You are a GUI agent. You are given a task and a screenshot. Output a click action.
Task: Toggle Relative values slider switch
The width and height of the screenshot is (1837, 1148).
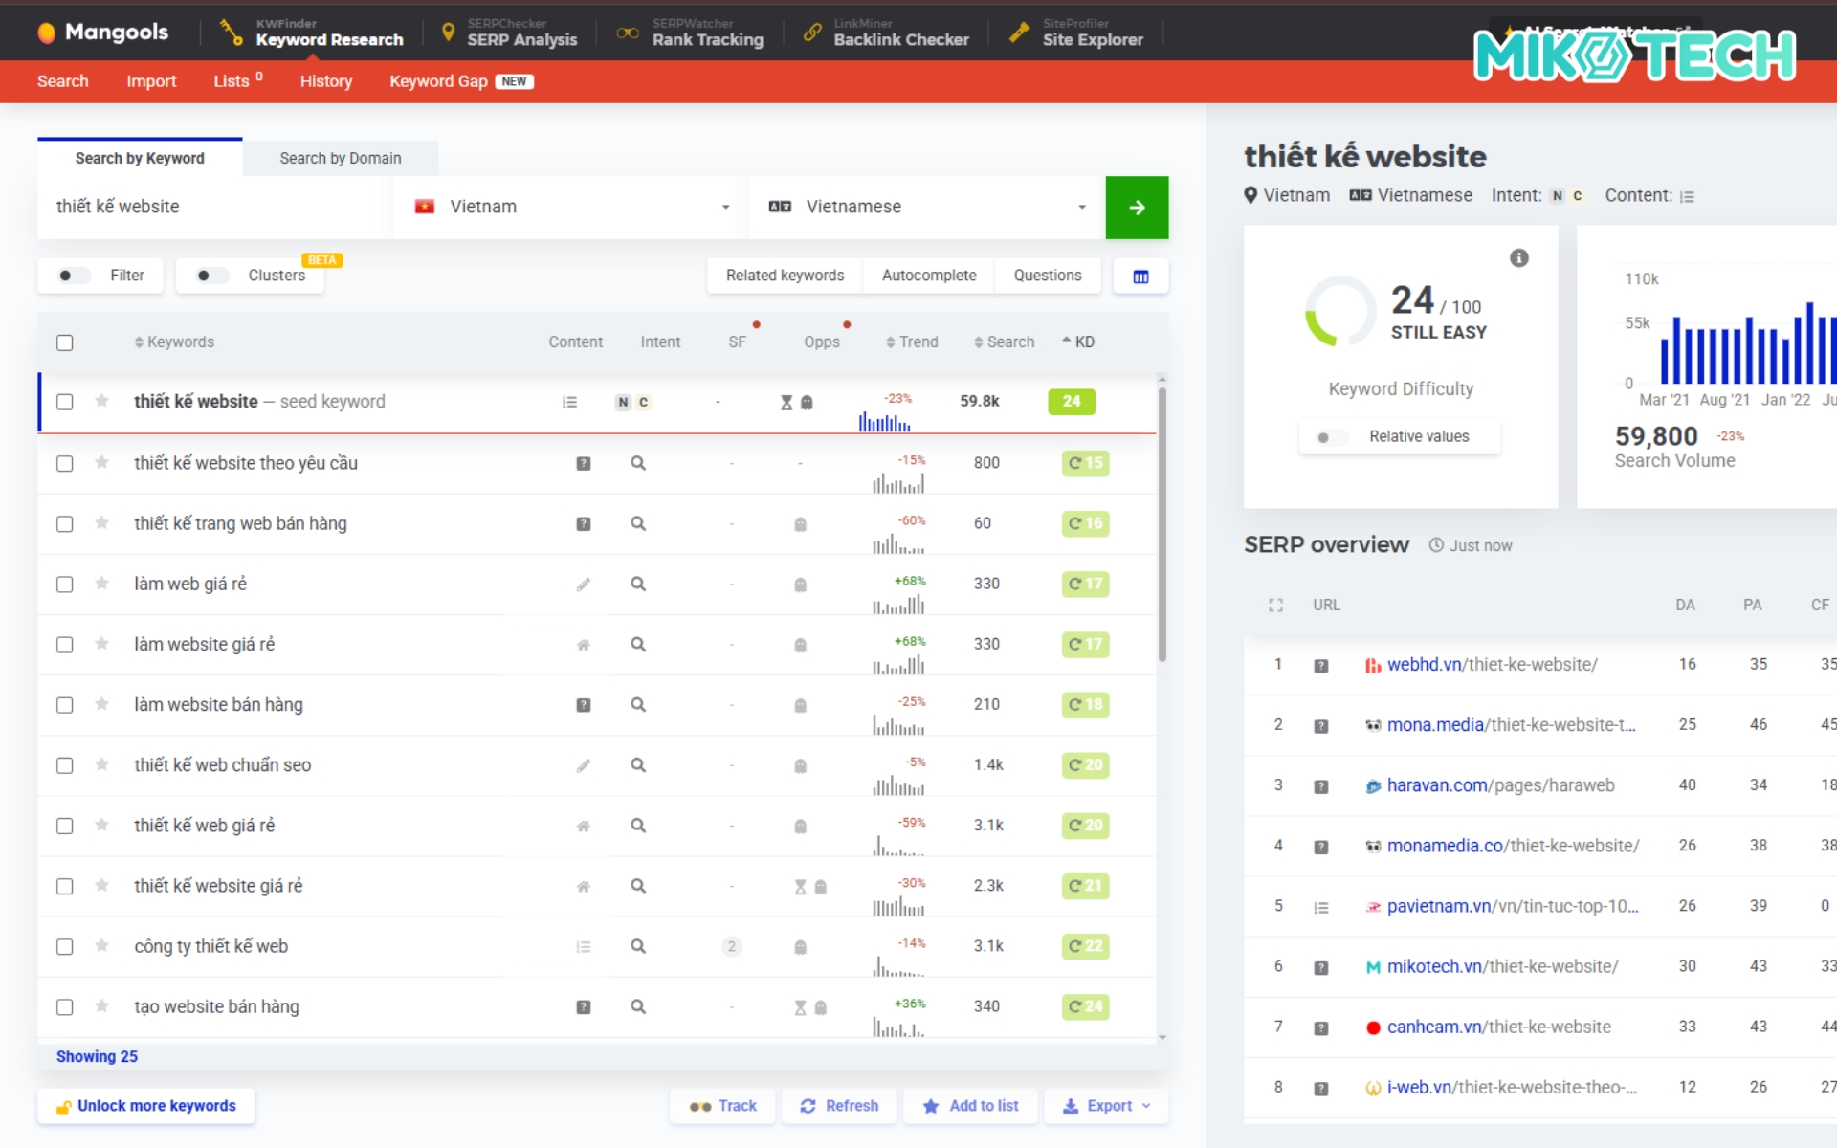[1330, 437]
